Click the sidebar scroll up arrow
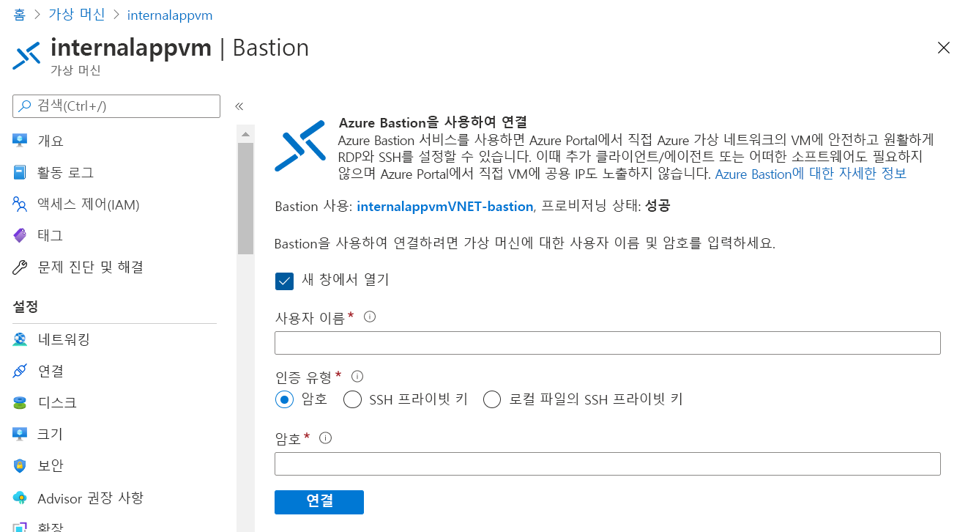Screen dimensions: 957x532 point(245,134)
